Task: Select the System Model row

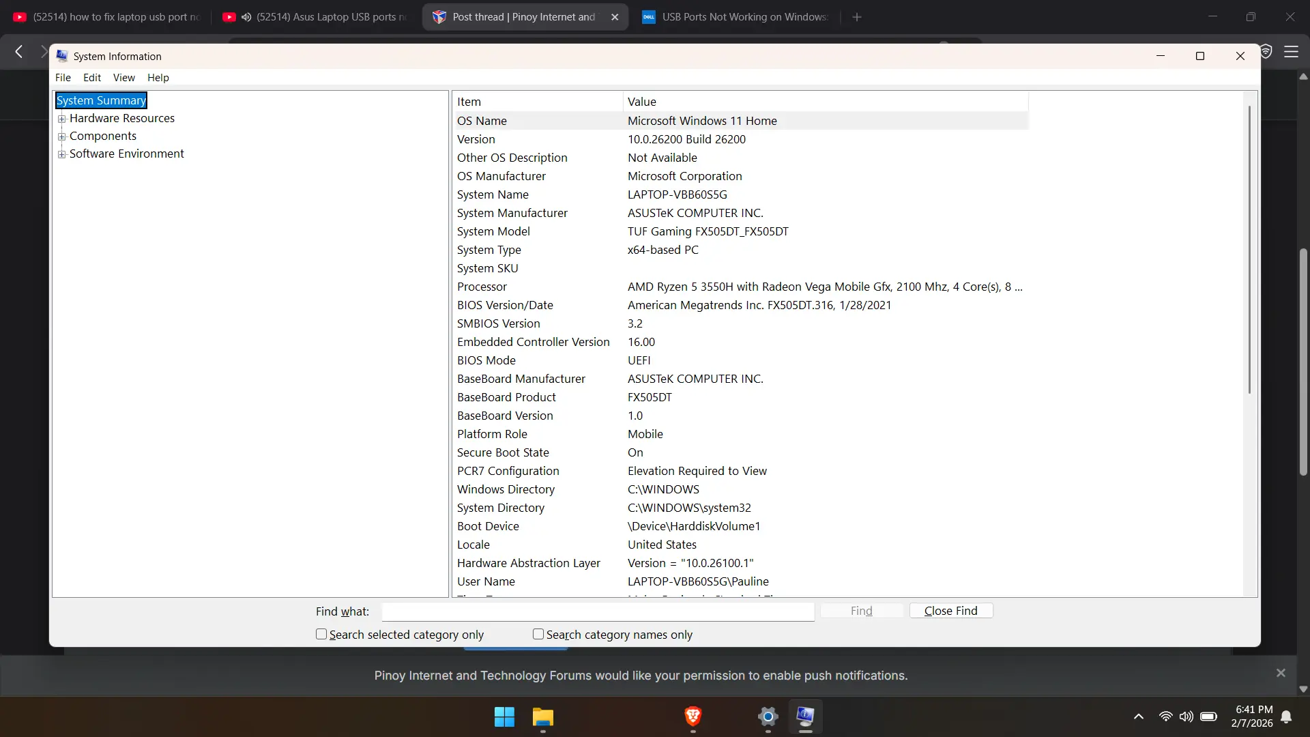Action: point(742,231)
